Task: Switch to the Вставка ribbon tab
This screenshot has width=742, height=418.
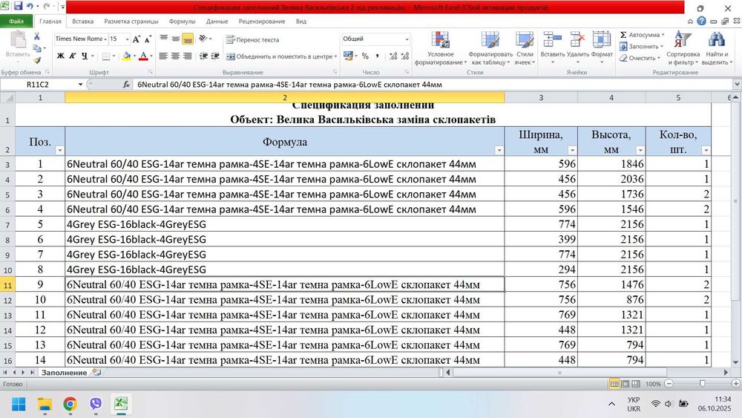Action: pyautogui.click(x=83, y=22)
